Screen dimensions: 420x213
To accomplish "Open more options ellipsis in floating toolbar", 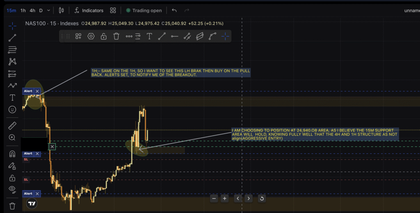I will coord(129,36).
